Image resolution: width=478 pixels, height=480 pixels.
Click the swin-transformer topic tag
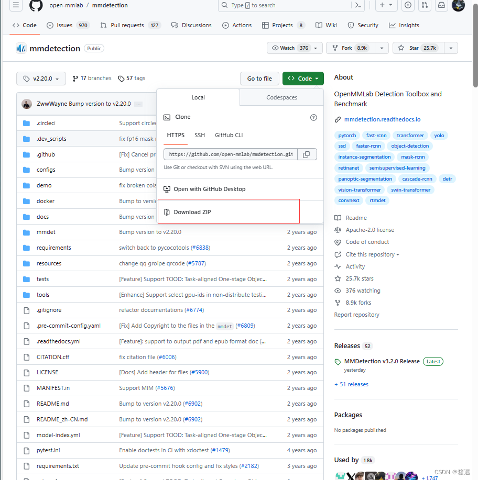tap(410, 190)
